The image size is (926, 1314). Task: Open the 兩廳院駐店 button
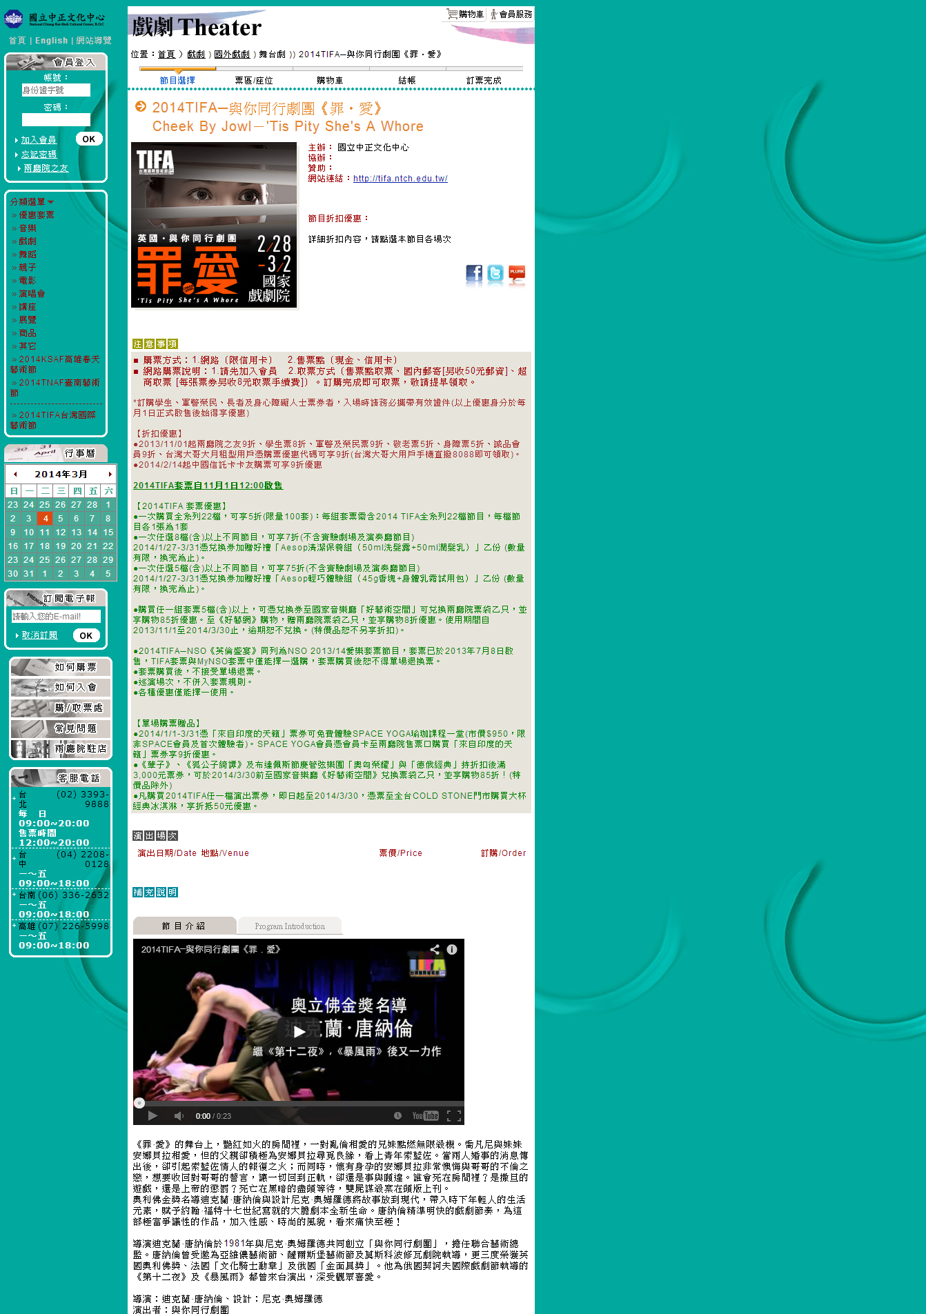tap(61, 748)
